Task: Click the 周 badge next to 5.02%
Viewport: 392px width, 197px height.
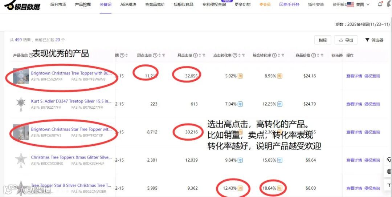Action: point(240,76)
